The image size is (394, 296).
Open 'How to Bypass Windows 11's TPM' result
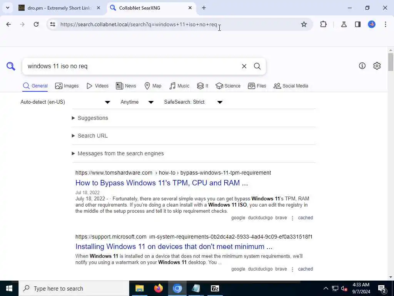click(162, 183)
